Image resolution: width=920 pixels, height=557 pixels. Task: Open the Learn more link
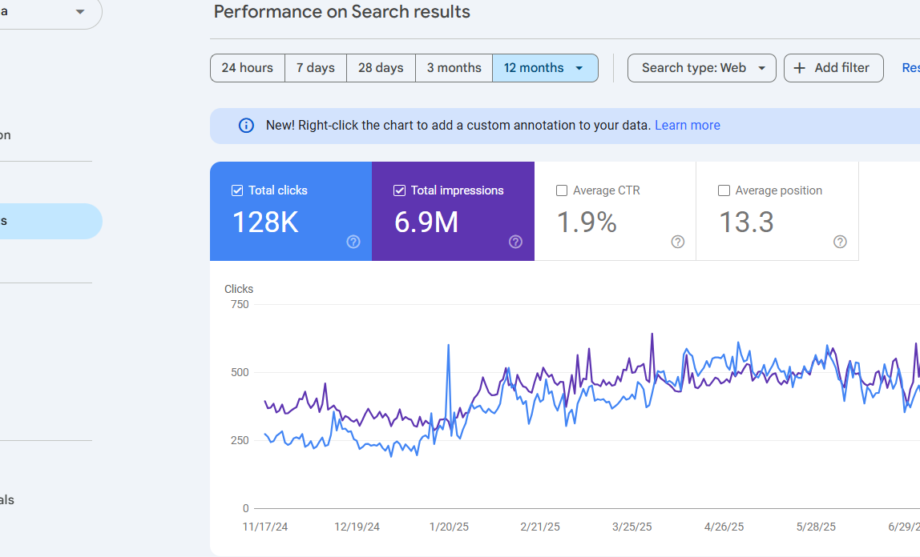click(687, 126)
